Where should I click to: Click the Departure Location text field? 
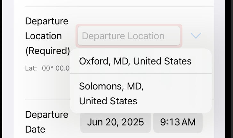129,36
